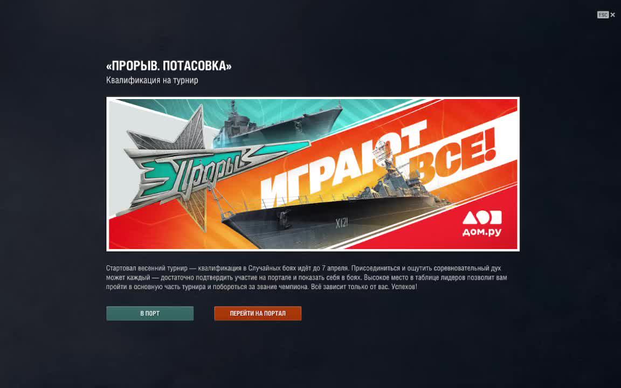
Task: Click the дом.ру geometric shapes logo
Action: [482, 217]
